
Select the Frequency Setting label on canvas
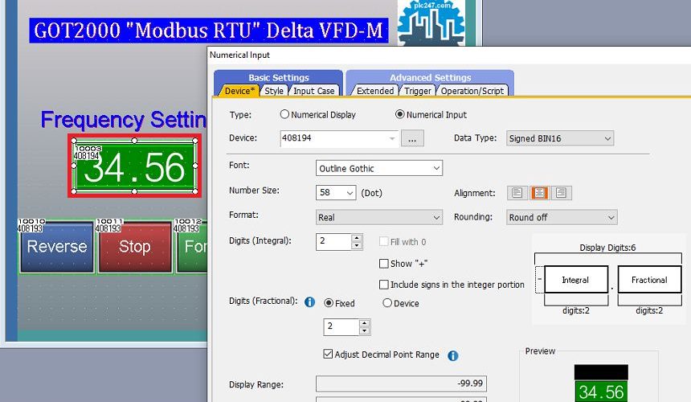click(124, 120)
